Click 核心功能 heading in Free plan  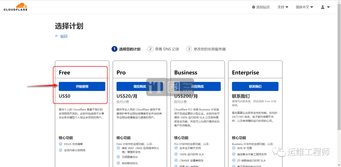(66, 138)
